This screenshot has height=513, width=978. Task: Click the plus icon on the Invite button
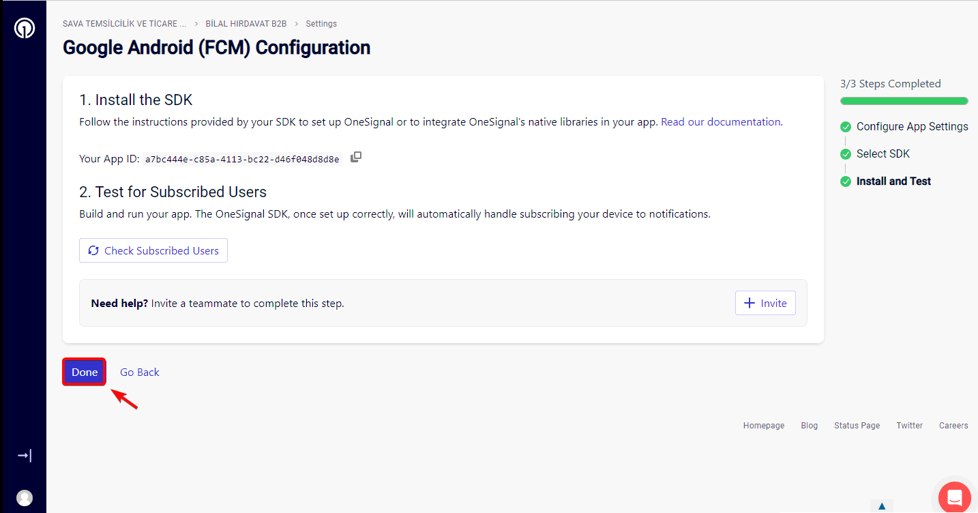point(750,303)
